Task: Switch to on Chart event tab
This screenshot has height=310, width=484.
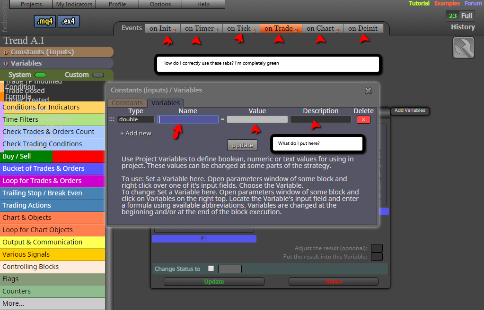Action: 323,28
